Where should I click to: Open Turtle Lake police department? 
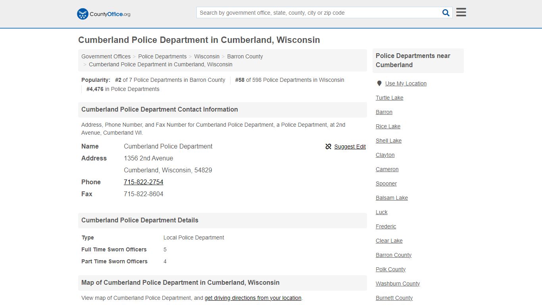pyautogui.click(x=390, y=98)
